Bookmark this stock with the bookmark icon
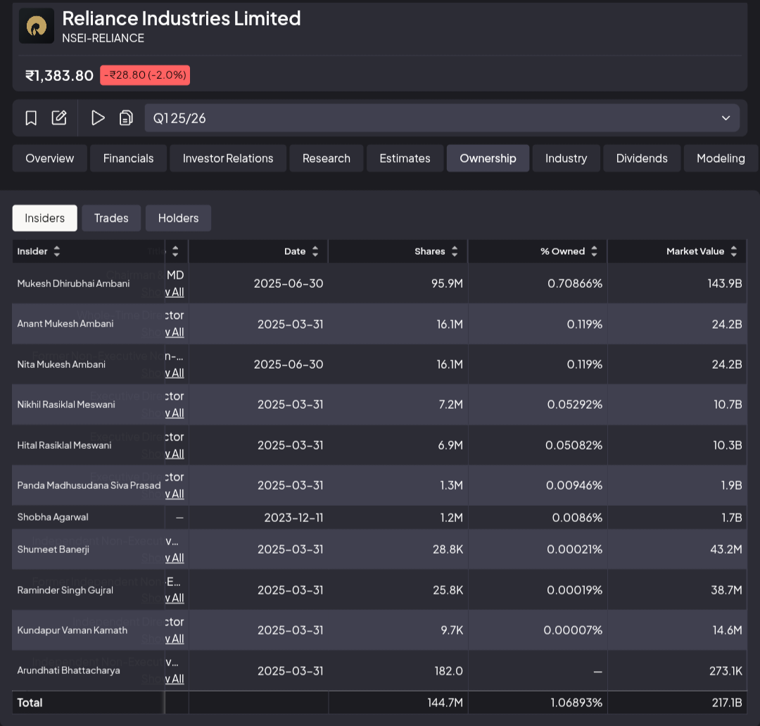Image resolution: width=760 pixels, height=726 pixels. coord(31,117)
